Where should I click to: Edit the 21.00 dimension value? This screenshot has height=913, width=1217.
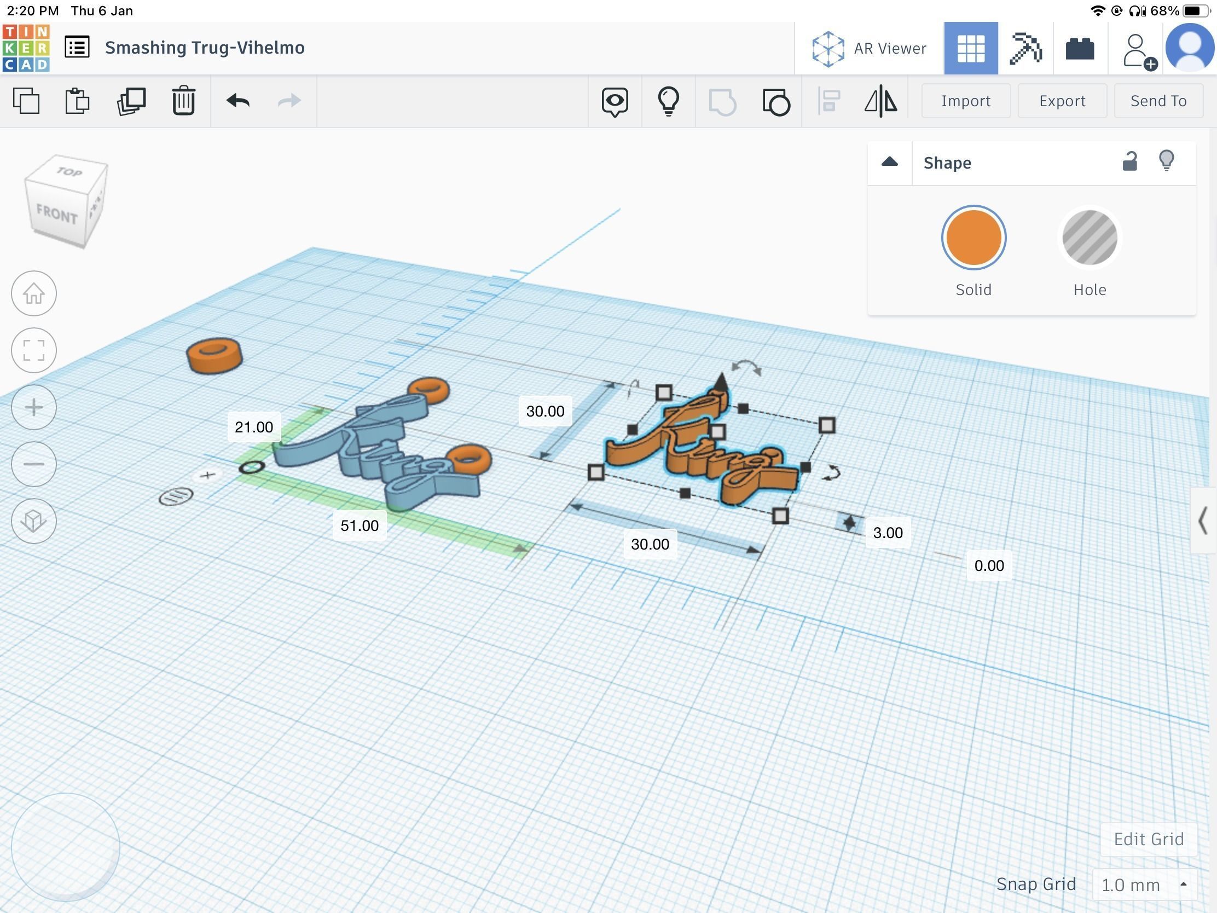[254, 427]
